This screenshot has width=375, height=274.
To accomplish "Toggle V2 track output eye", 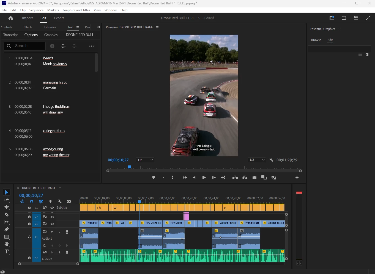I will click(x=52, y=217).
